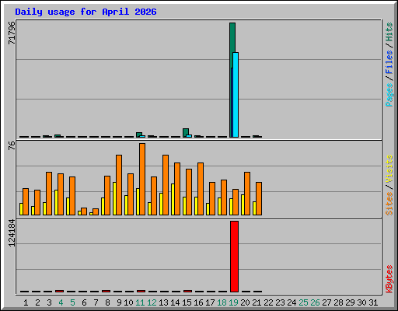Image resolution: width=398 pixels, height=311 pixels.
Task: Click green weekend day label 19
Action: 233,302
